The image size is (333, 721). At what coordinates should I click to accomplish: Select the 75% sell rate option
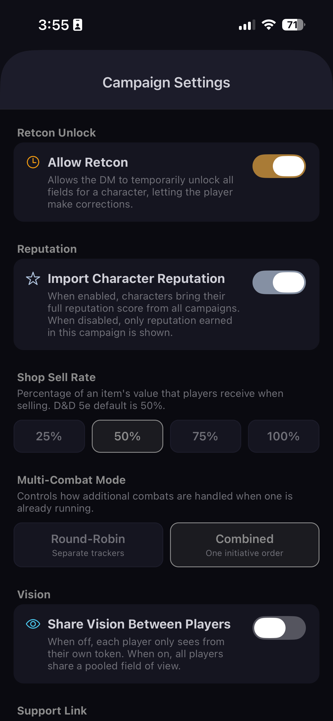pos(205,436)
